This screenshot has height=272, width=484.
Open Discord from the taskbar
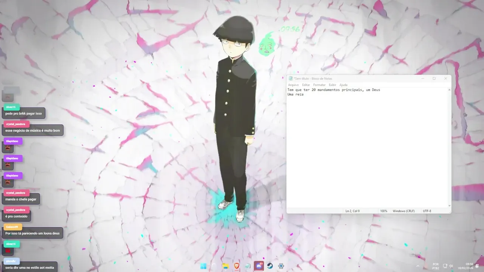click(259, 266)
